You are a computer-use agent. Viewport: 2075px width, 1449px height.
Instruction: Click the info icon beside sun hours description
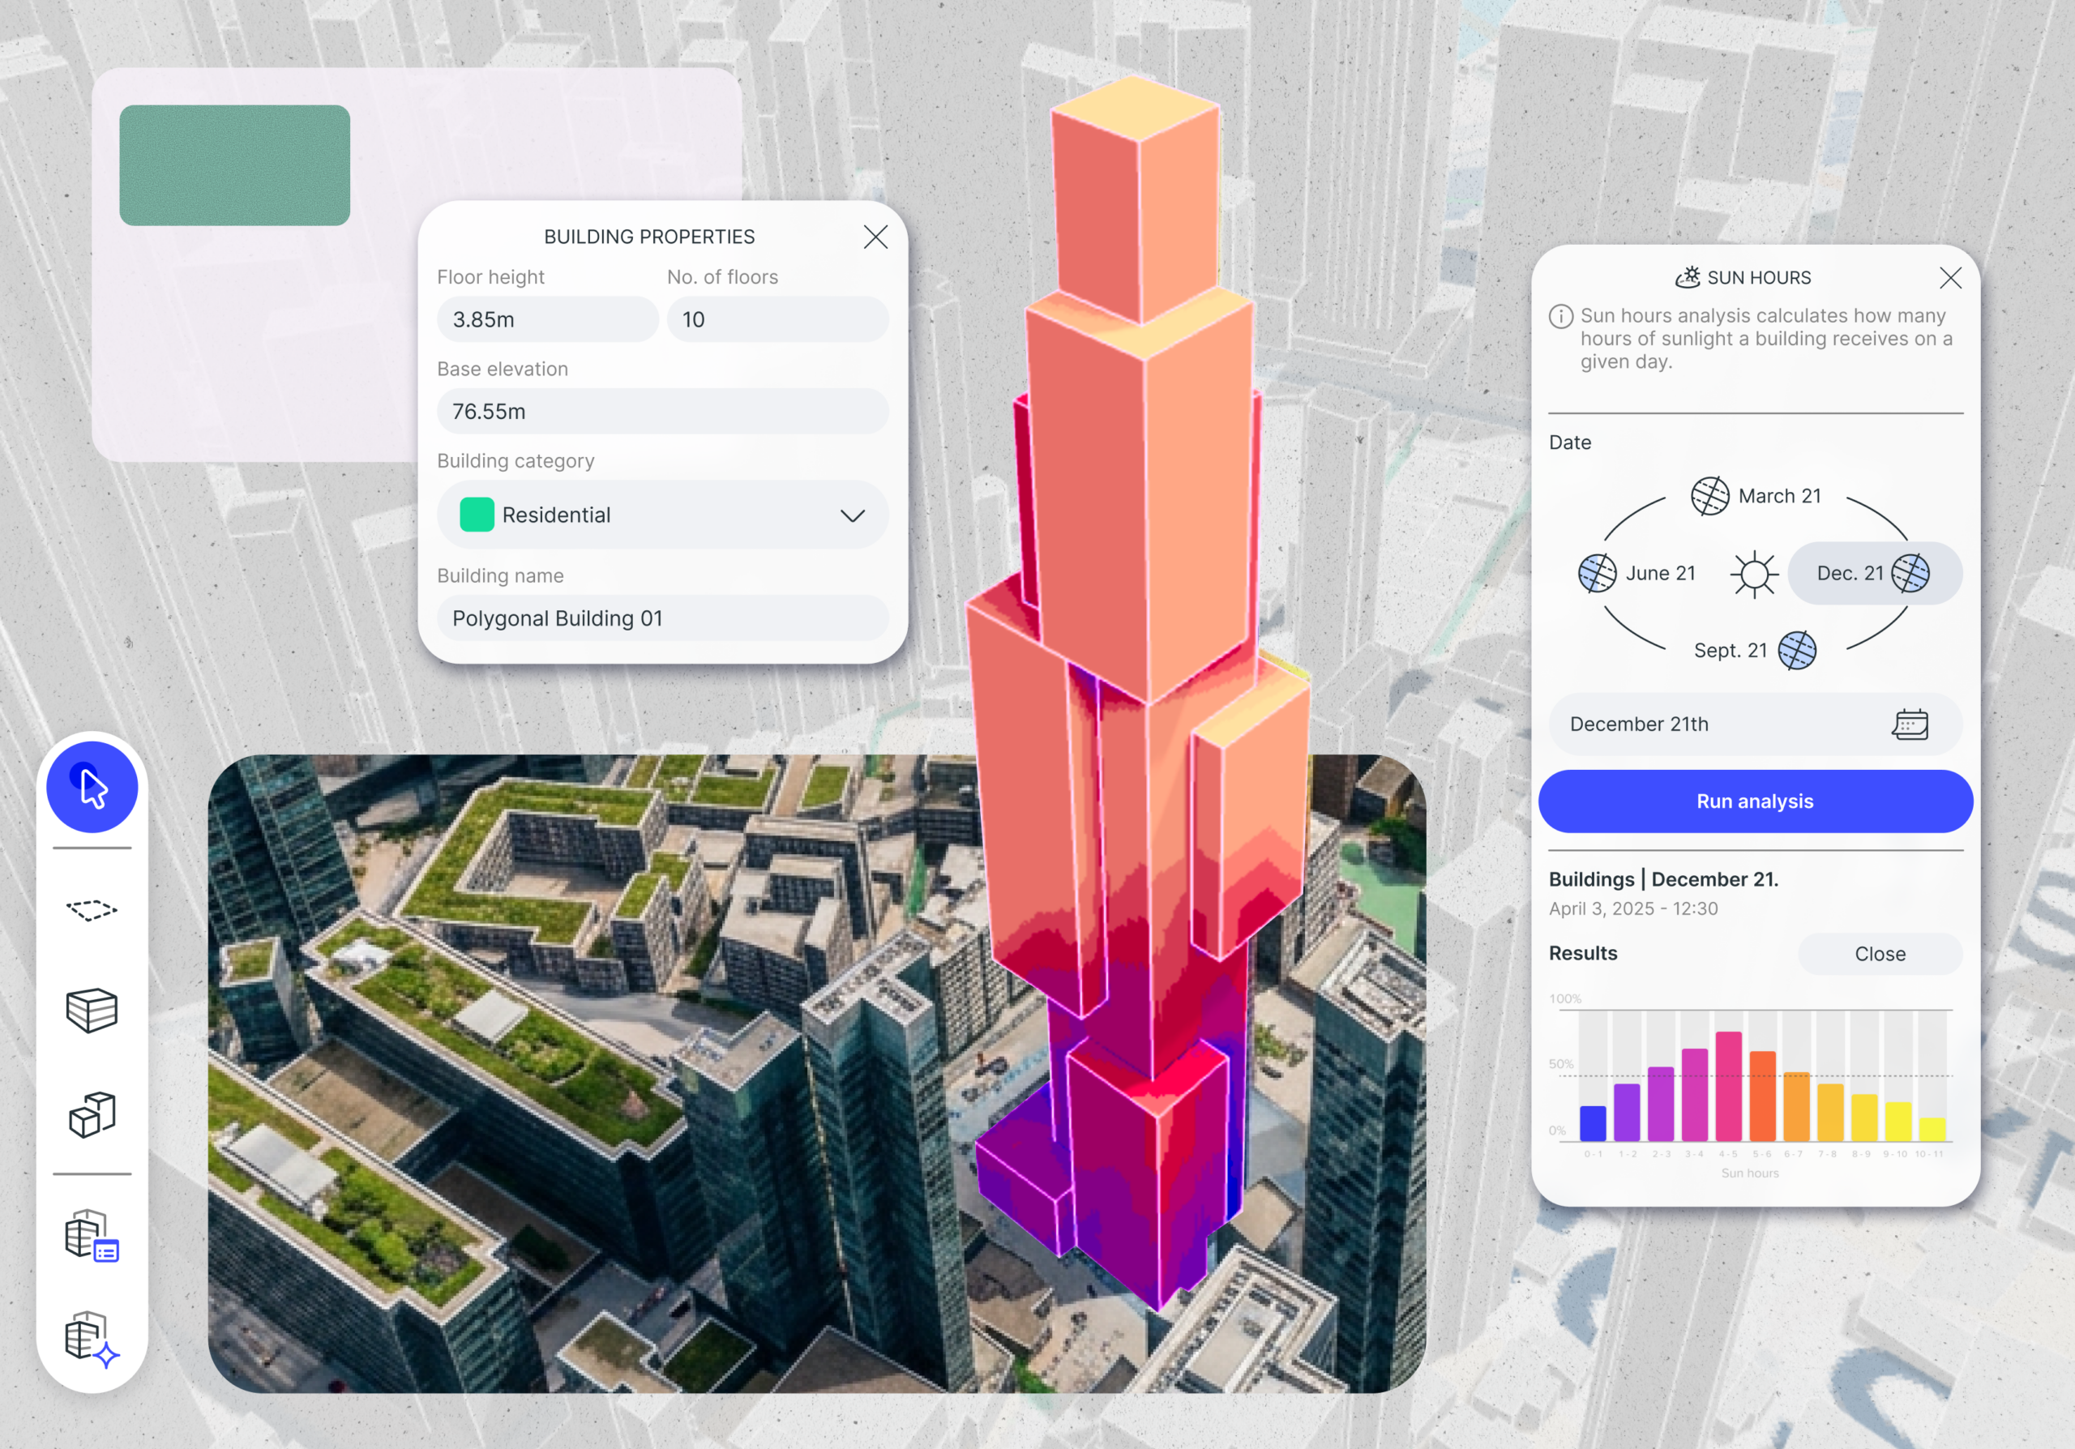pos(1561,316)
